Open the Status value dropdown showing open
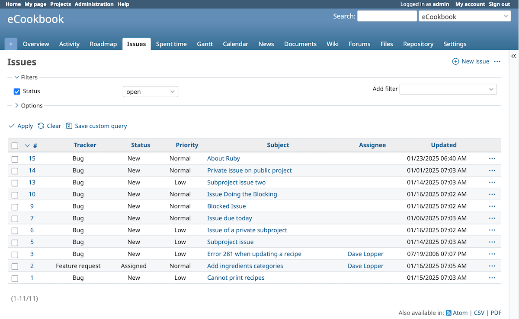Screen dimensions: 519x319 tap(150, 91)
